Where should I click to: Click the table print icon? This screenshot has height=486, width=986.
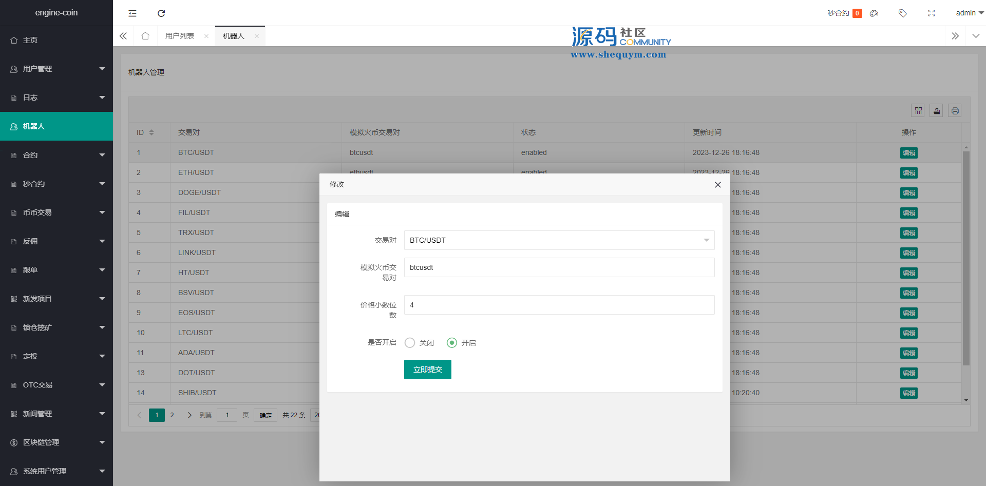pyautogui.click(x=955, y=110)
